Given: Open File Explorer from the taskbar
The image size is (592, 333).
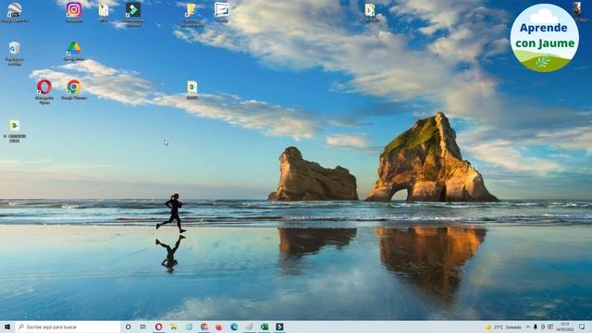Looking at the screenshot, I should pos(174,327).
